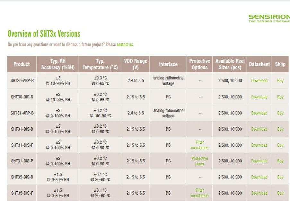Click the Typ. Temperature column header
Screen dimensions: 290x201
coord(100,64)
